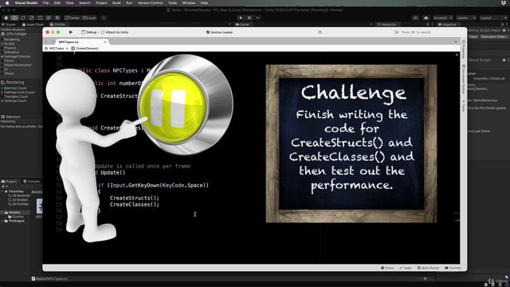
Task: Switch to the Scene tab in Unity
Action: [9, 25]
